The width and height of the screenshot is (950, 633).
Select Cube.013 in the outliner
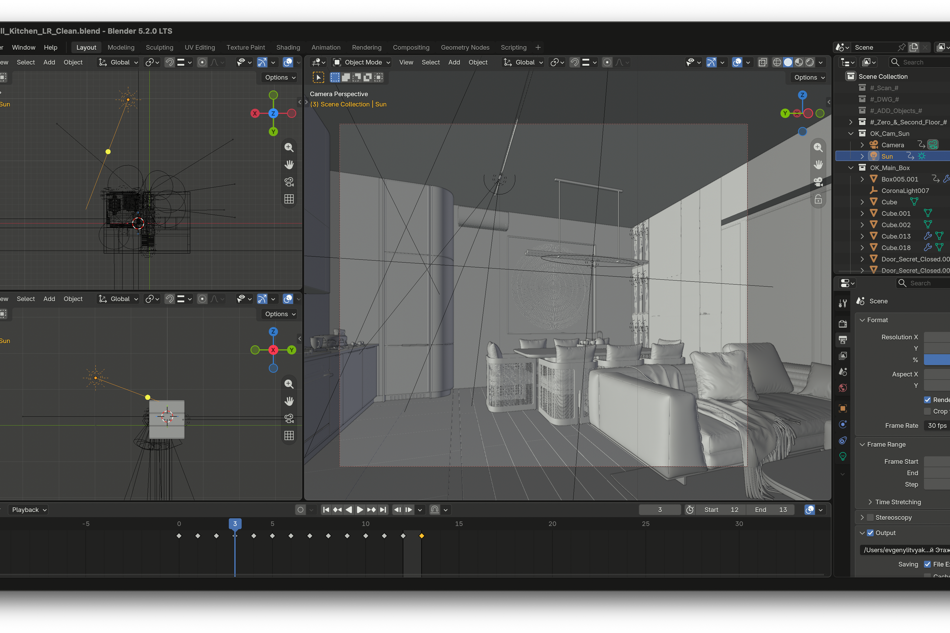coord(895,237)
